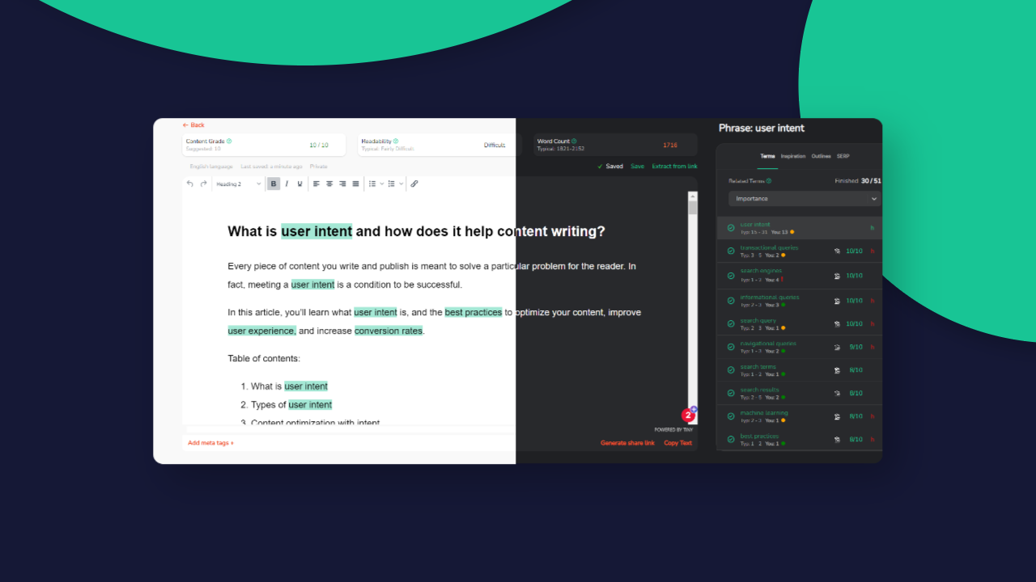Toggle italic formatting
The width and height of the screenshot is (1036, 582).
[x=287, y=184]
